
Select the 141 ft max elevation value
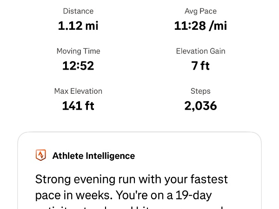point(78,105)
